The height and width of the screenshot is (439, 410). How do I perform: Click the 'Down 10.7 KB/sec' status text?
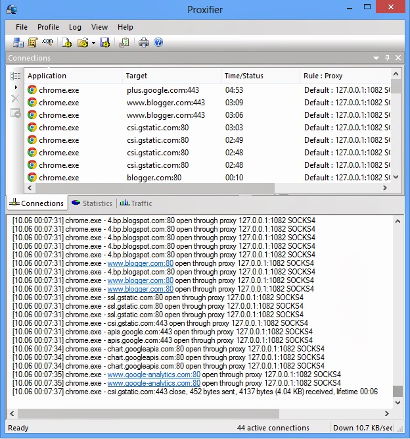pos(363,428)
